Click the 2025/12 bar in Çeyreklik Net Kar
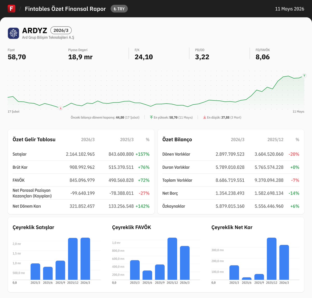The width and height of the screenshot is (312, 298). (x=272, y=259)
